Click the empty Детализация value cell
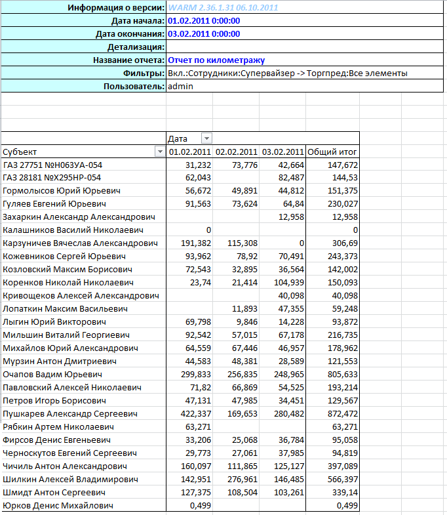 [305, 47]
